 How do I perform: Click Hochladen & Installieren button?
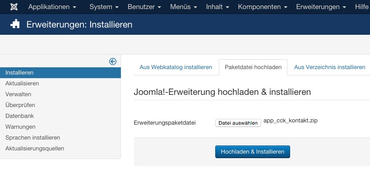tap(253, 151)
